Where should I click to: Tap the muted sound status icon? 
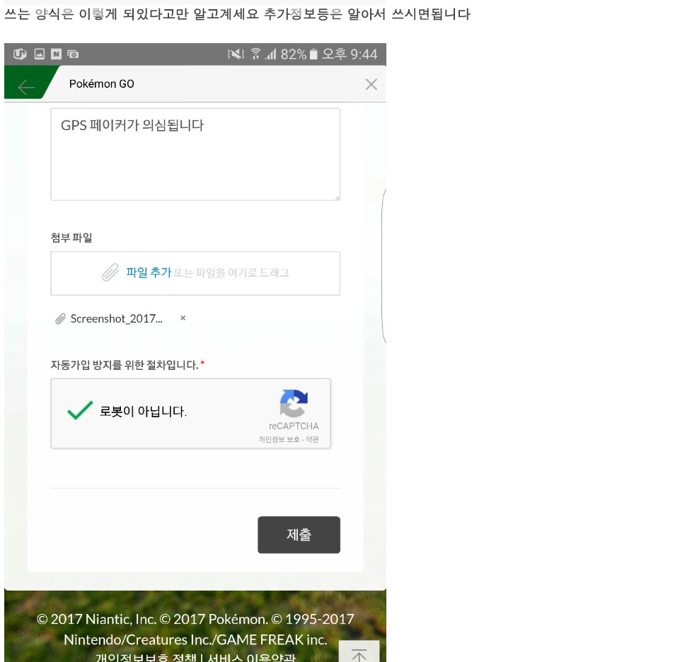(x=236, y=54)
